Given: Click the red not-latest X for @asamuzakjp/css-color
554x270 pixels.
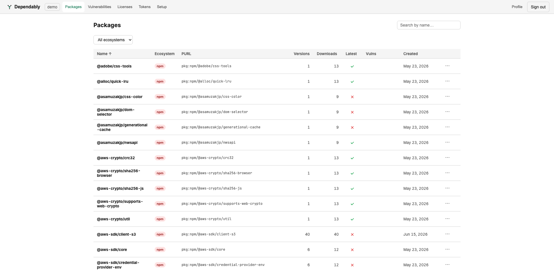Looking at the screenshot, I should click(352, 97).
